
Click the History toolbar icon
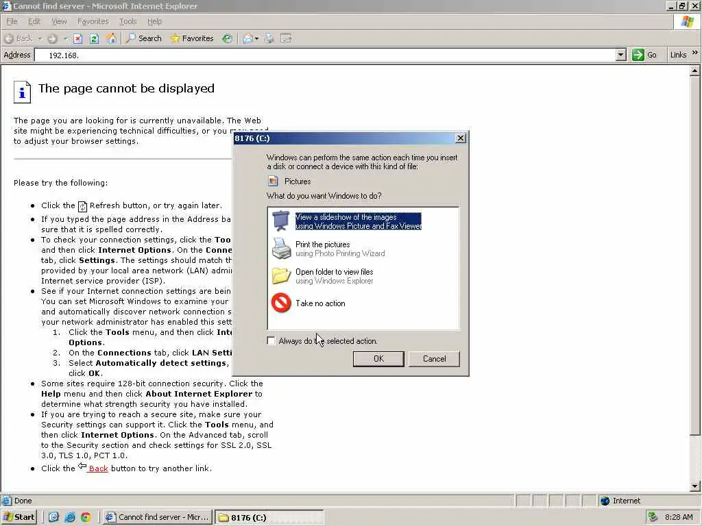pyautogui.click(x=228, y=38)
